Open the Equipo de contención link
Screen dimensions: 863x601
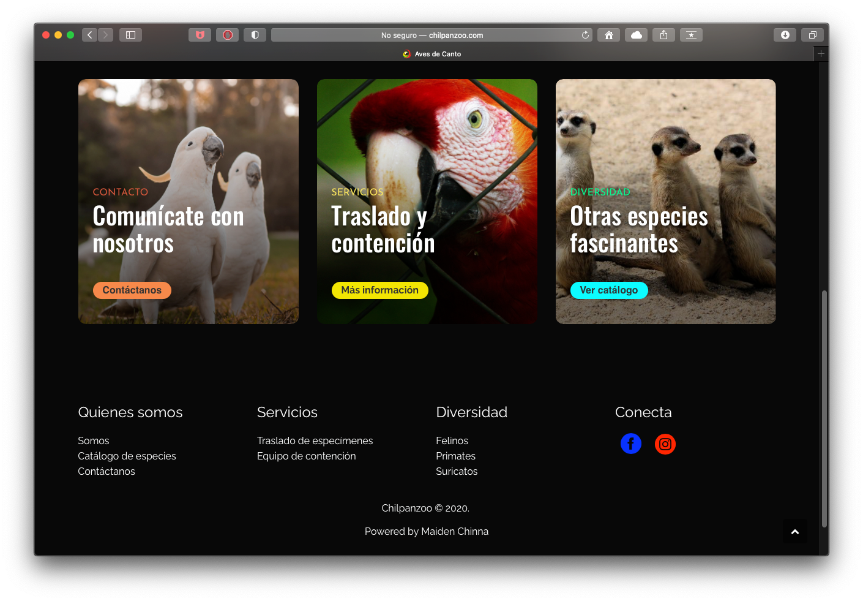click(306, 456)
